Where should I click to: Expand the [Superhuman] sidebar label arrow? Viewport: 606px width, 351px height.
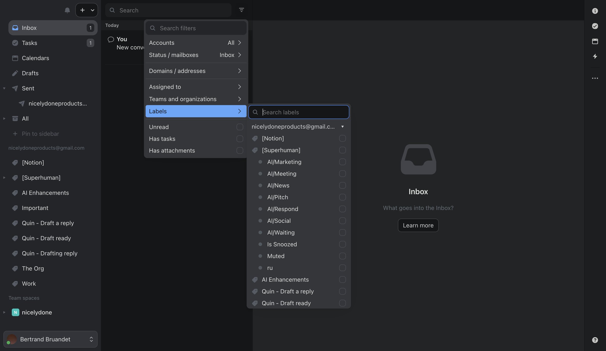[x=4, y=178]
